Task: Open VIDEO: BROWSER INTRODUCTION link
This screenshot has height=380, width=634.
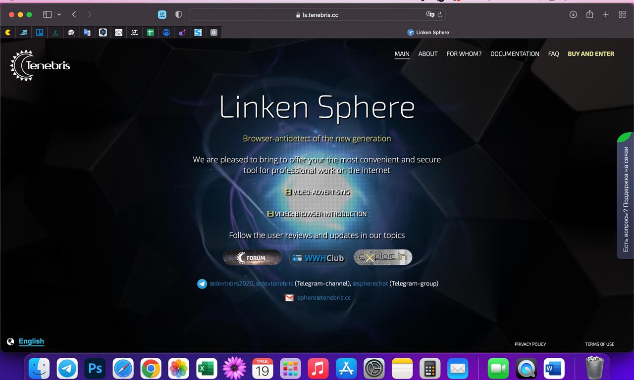Action: point(317,214)
